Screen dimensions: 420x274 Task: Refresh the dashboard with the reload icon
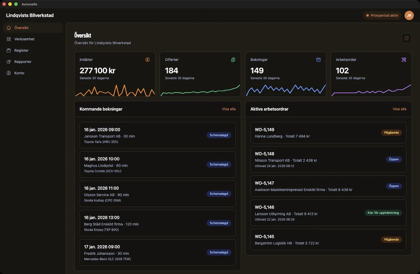pos(406,38)
